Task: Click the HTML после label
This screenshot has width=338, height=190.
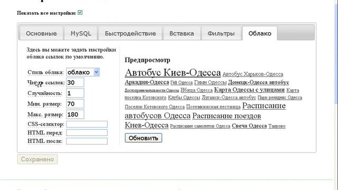Action: (x=45, y=141)
